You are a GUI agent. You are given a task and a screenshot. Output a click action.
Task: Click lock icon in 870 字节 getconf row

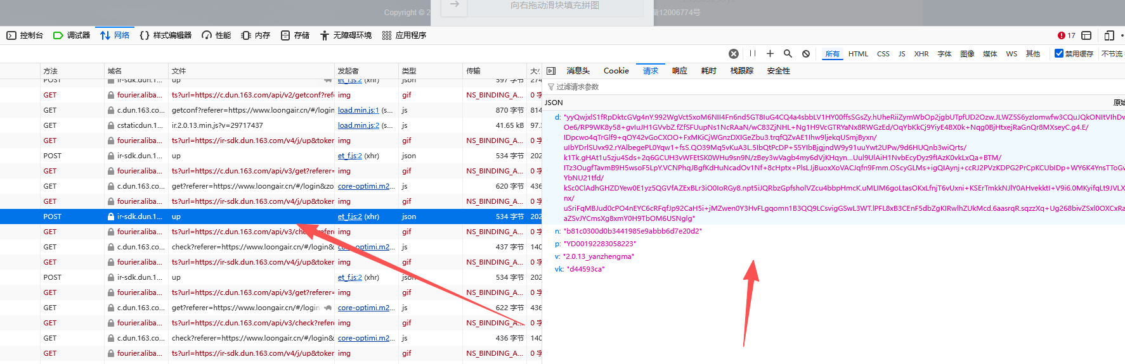(111, 110)
